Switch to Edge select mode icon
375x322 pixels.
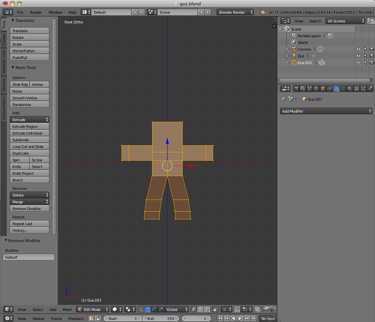click(200, 309)
